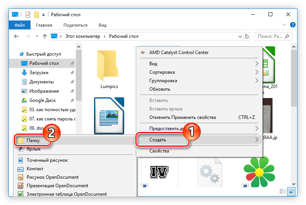Click the properties checkmark icon in title bar
Screen dimensions: 306x205
28,15
